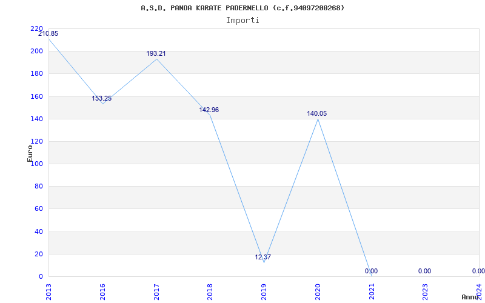The height and width of the screenshot is (303, 485).
Task: Click the 0.00 label above 2021
Action: pyautogui.click(x=371, y=271)
